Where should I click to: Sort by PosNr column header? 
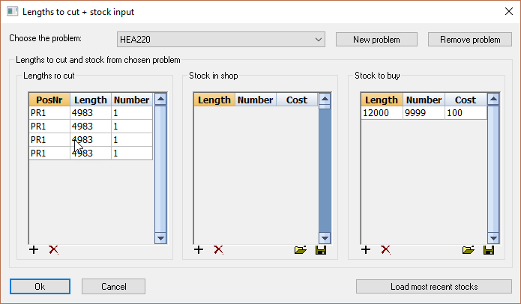49,100
